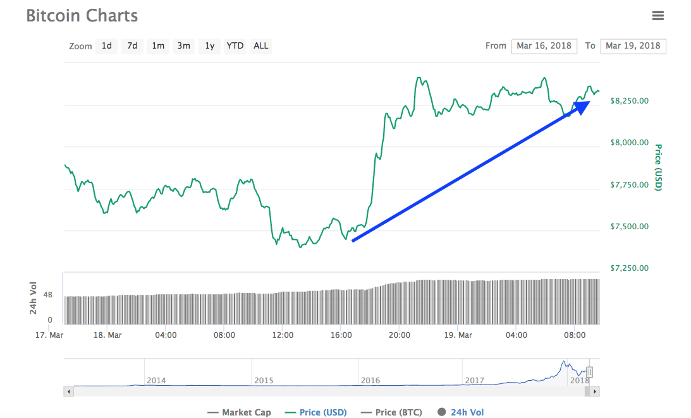Click the Price (USD) vertical axis title
This screenshot has width=691, height=418.
click(x=658, y=167)
